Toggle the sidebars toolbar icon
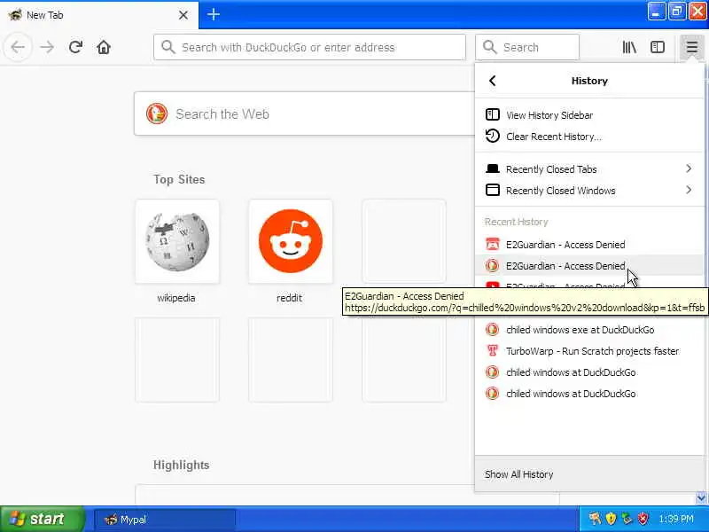The height and width of the screenshot is (532, 709). [658, 47]
